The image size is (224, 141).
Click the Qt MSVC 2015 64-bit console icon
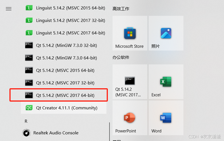[x=29, y=70]
